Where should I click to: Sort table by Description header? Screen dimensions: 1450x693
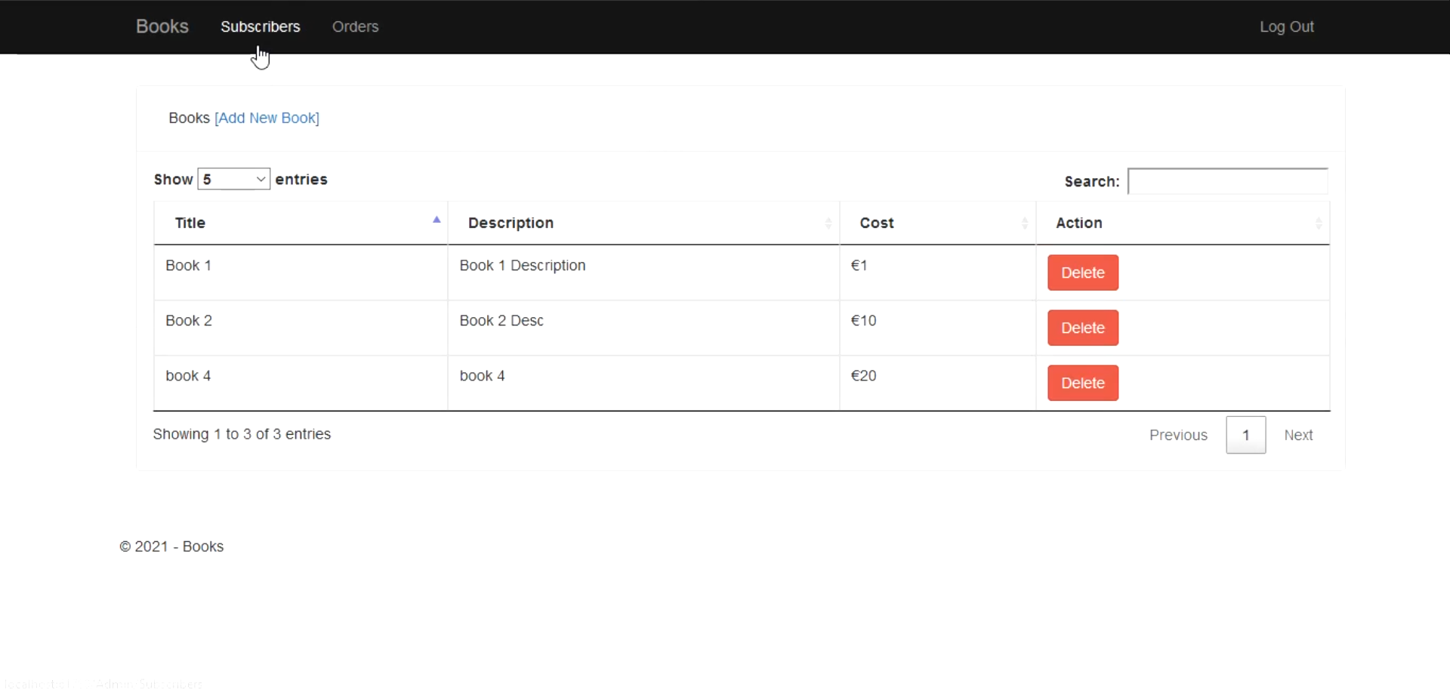(511, 223)
